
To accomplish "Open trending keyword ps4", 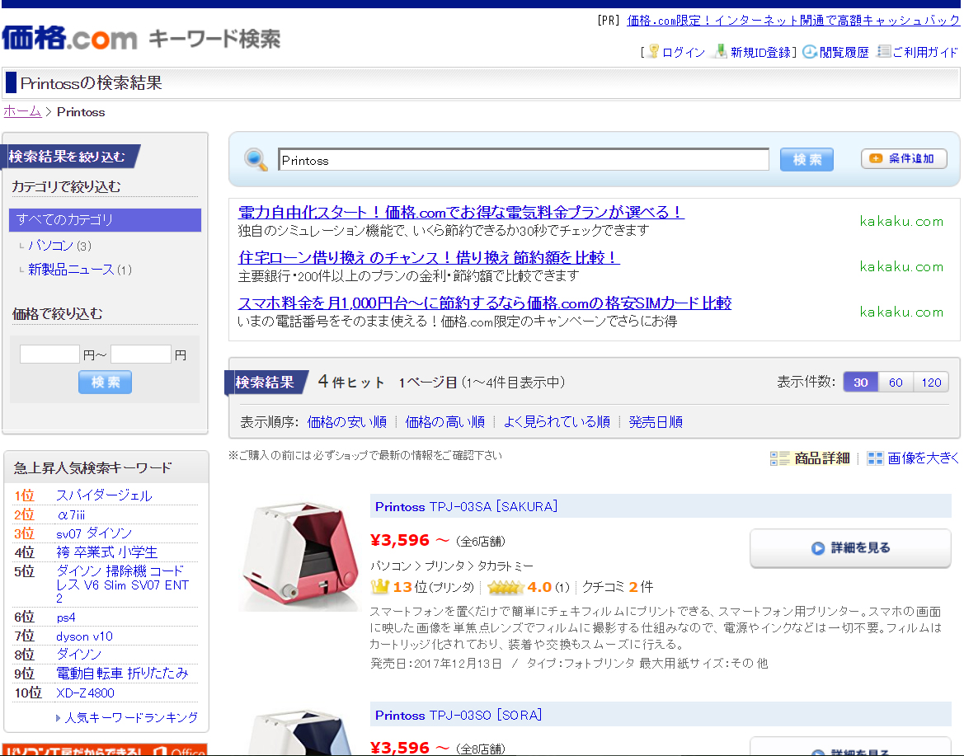I will [x=66, y=617].
